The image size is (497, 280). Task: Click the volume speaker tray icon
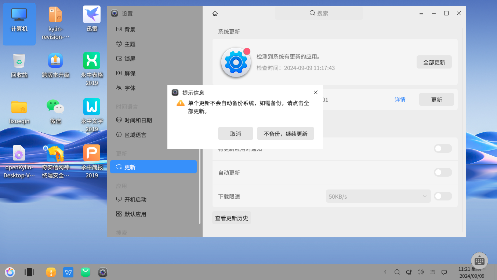(x=421, y=272)
